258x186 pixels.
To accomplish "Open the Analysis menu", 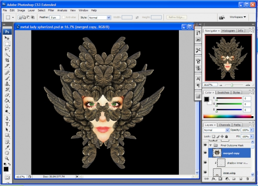I will point(62,10).
